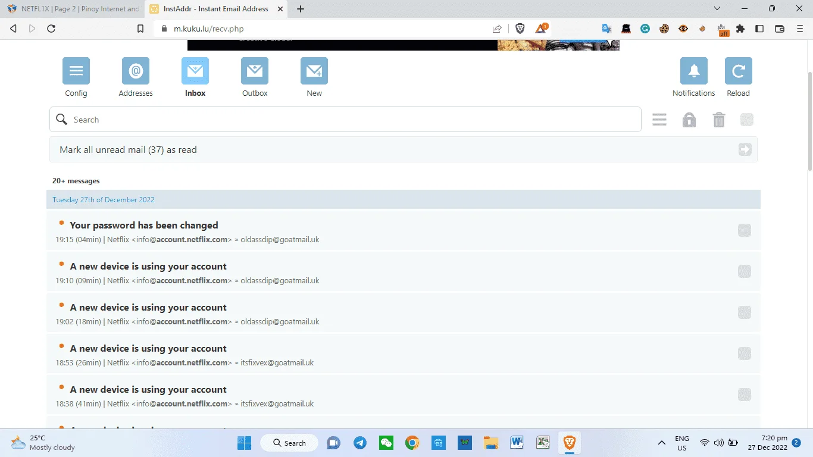
Task: Open the Google Translate extension icon
Action: pos(606,28)
